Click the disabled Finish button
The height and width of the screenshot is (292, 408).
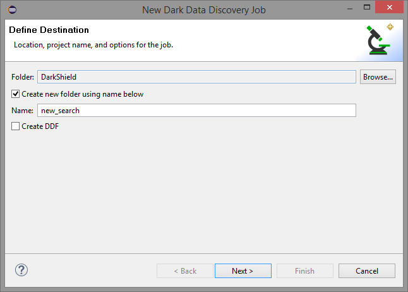[x=305, y=271]
